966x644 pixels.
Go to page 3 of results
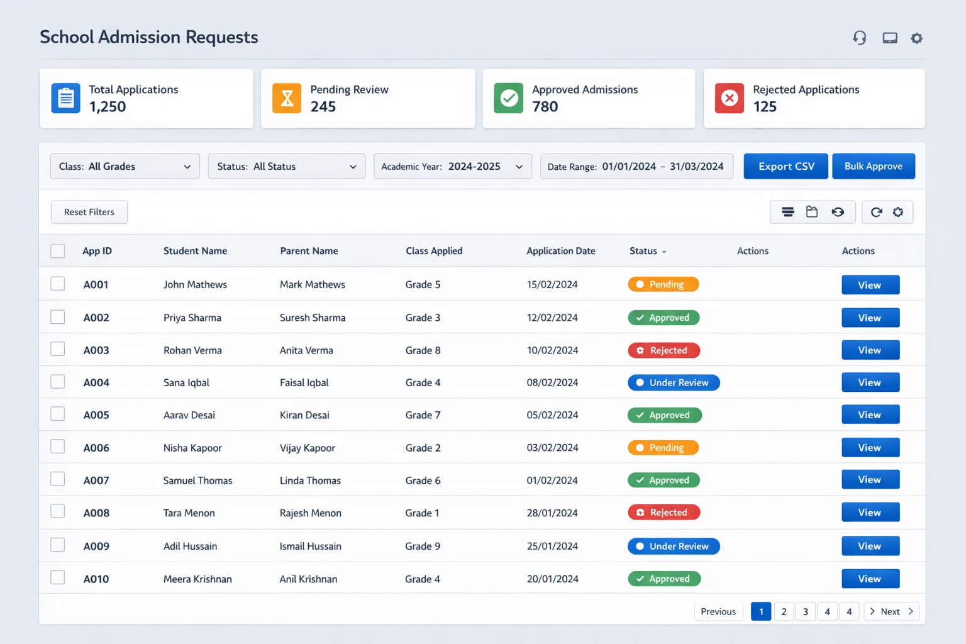(x=805, y=611)
